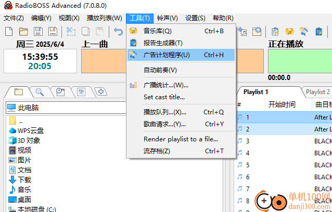
Task: Switch to the scheduler clock calendar tab
Action: [60, 92]
